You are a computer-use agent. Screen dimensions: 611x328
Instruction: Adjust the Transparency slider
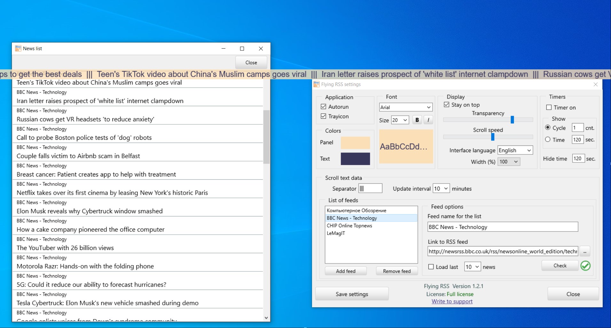click(x=512, y=120)
